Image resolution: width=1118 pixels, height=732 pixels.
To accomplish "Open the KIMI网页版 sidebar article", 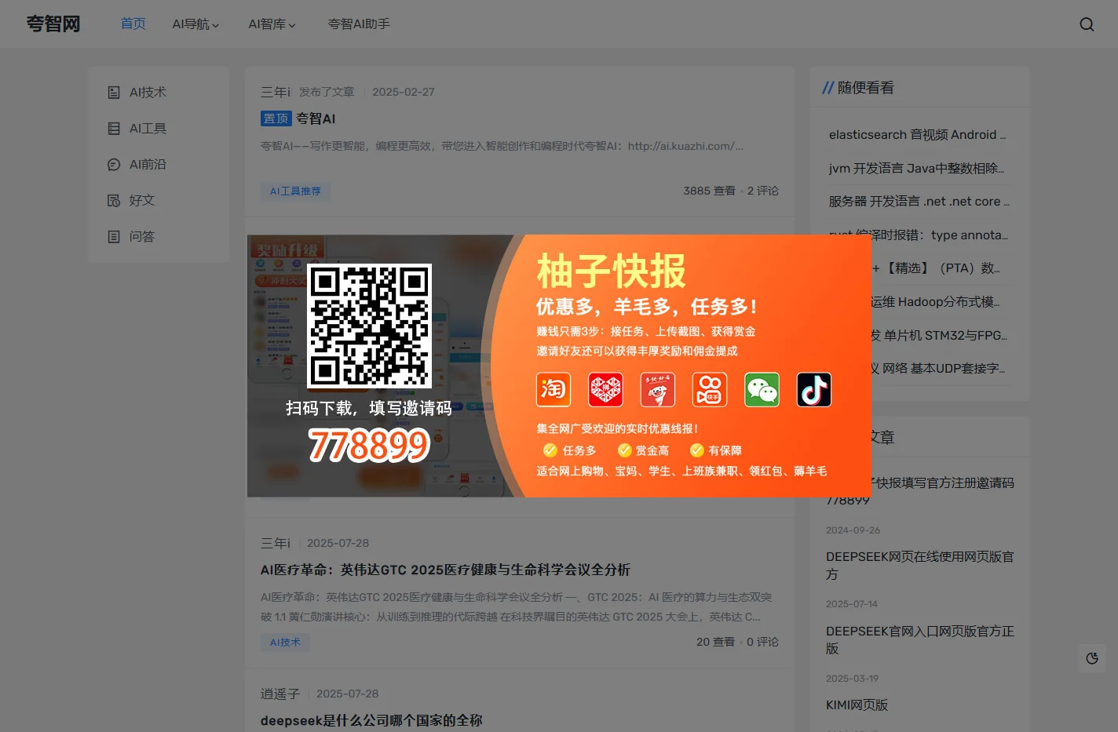I will click(857, 705).
